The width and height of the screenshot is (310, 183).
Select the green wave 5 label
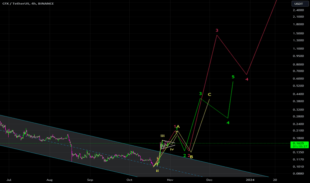pyautogui.click(x=233, y=77)
